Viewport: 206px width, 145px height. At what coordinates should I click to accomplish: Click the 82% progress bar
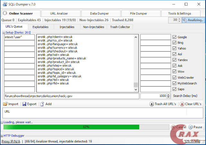click(86, 127)
